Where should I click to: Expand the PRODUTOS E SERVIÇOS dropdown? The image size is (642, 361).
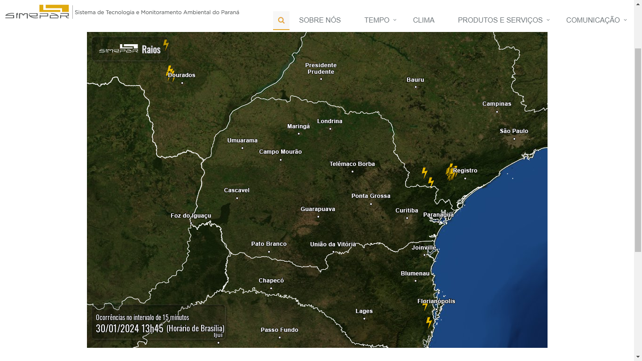(503, 20)
